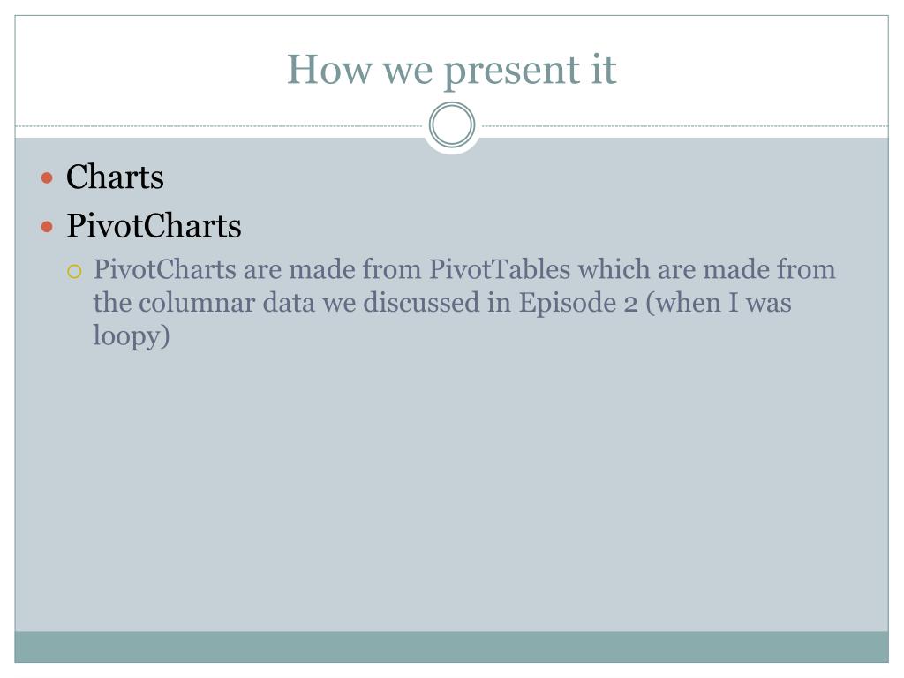Viewport: 904px width, 678px height.
Task: Click the dashed divider line right of circle
Action: (x=685, y=125)
